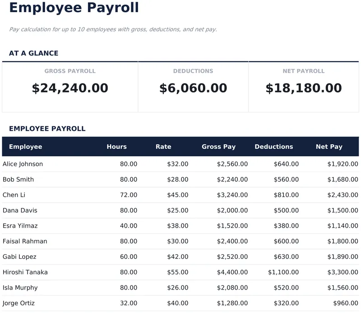Click Isla Murphy's deductions $520.00
The height and width of the screenshot is (313, 361).
click(286, 287)
